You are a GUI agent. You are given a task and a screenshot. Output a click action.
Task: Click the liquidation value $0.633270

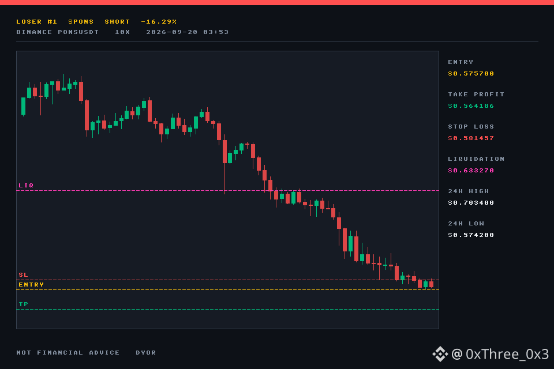[471, 171]
